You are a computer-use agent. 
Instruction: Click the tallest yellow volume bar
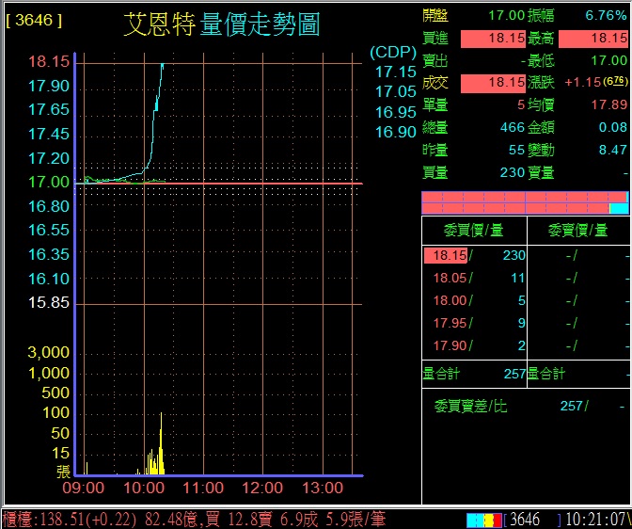(161, 443)
